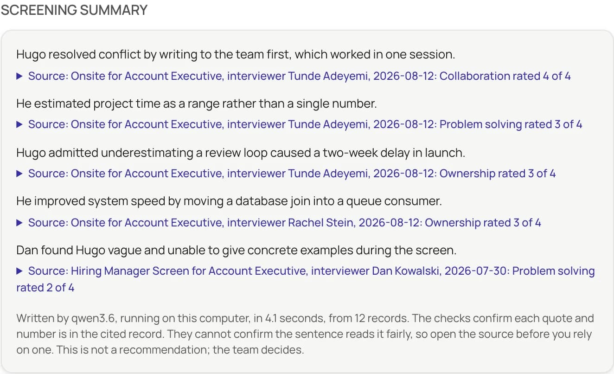Open Dan Kowalski's Hiring Manager Screen source
614x374 pixels.
click(306, 279)
